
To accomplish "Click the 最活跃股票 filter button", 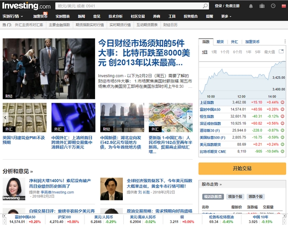I will click(213, 197).
